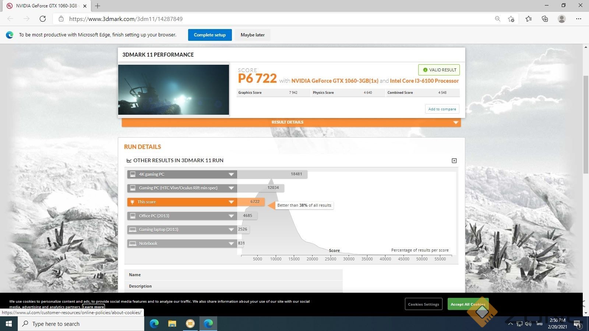Reload the page with the refresh button

tap(43, 19)
